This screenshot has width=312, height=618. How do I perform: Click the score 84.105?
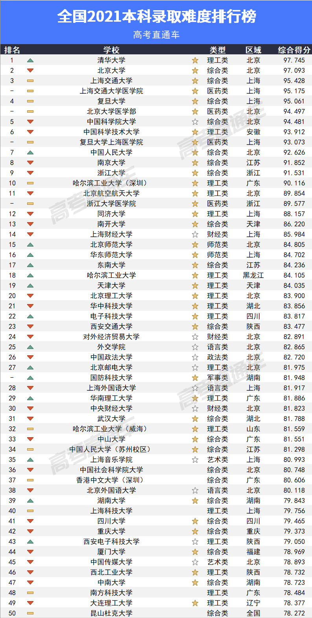click(294, 275)
